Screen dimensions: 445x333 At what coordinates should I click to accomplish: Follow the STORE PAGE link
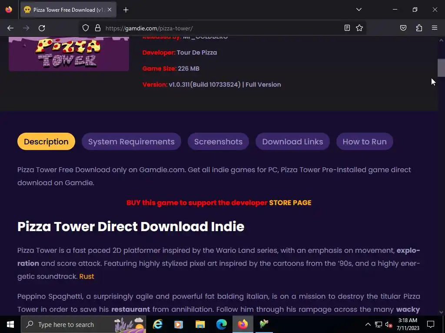290,203
